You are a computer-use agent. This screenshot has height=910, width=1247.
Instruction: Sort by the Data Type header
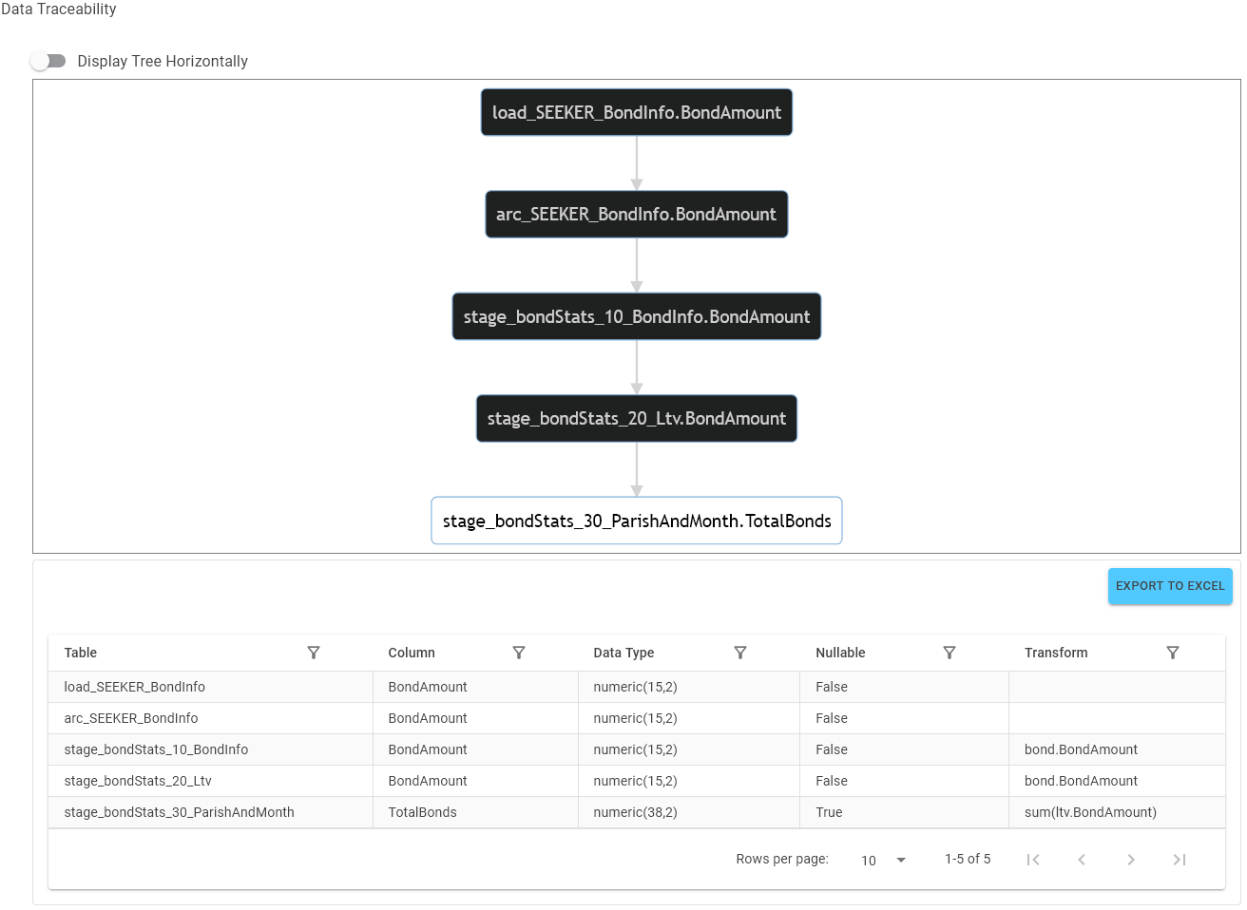click(623, 653)
